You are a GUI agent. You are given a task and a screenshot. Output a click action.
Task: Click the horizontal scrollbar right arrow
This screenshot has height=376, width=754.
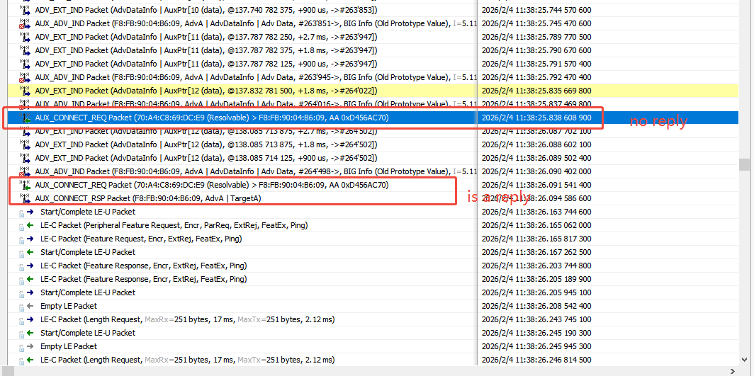coord(733,371)
